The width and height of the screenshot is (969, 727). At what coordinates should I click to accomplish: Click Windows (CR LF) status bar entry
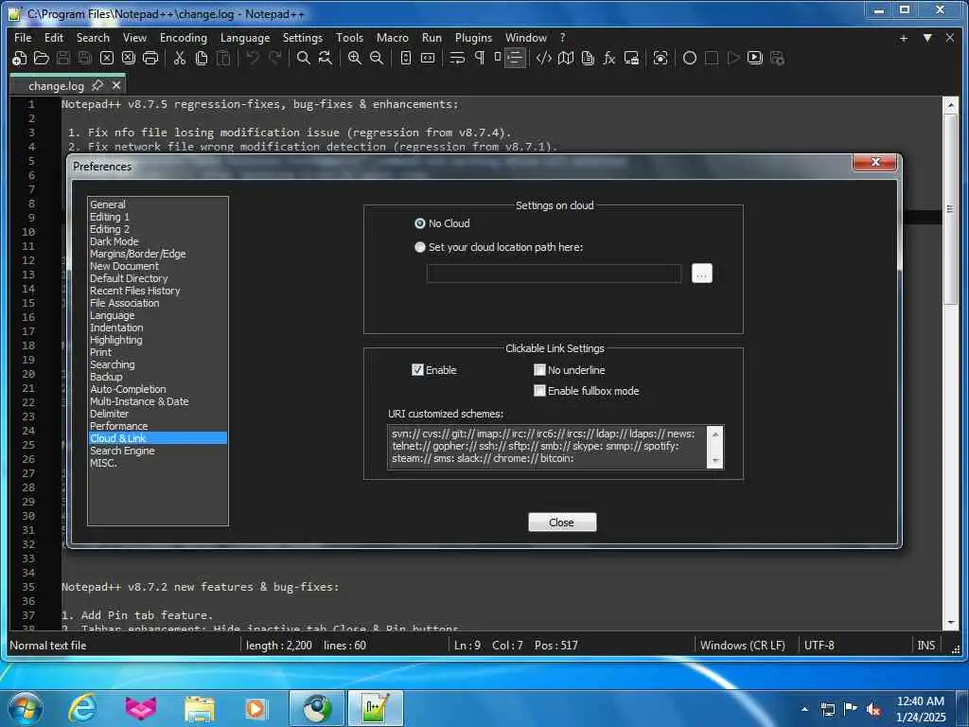[x=742, y=646]
